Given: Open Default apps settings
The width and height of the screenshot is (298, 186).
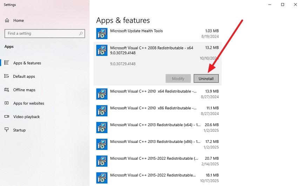Looking at the screenshot, I should point(24,76).
